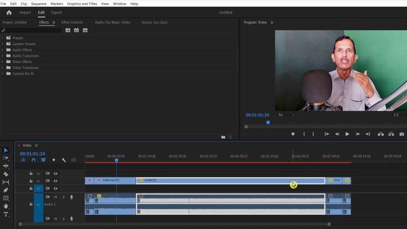Open timeline display settings wrench
This screenshot has height=229, width=407.
coord(64,160)
